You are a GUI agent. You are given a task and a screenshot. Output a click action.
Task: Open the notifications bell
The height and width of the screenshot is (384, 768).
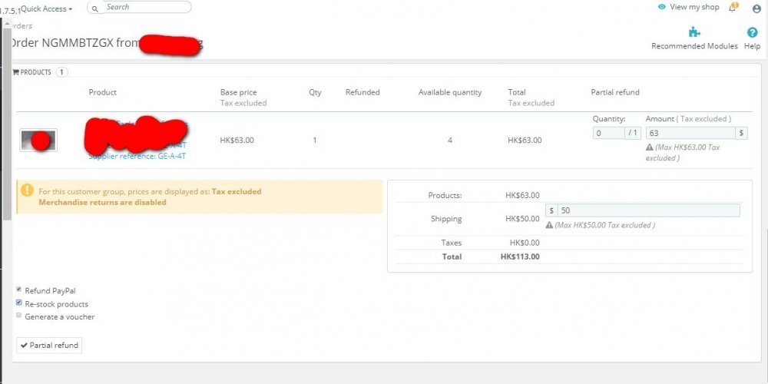click(733, 8)
